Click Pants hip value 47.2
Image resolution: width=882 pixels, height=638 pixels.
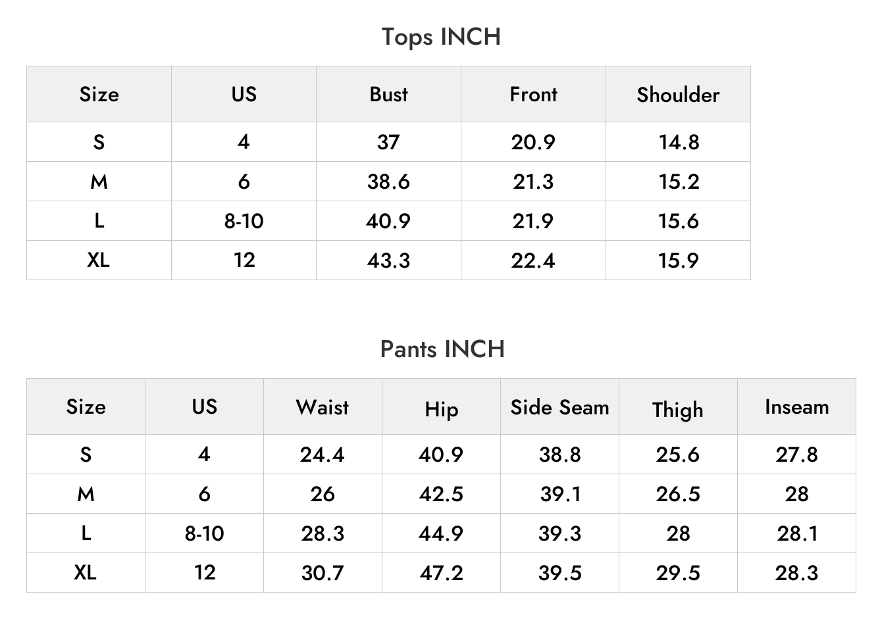(x=441, y=573)
